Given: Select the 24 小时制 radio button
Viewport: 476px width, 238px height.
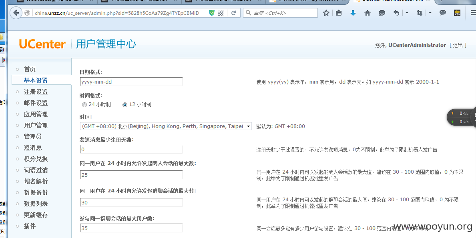Looking at the screenshot, I should [x=84, y=105].
